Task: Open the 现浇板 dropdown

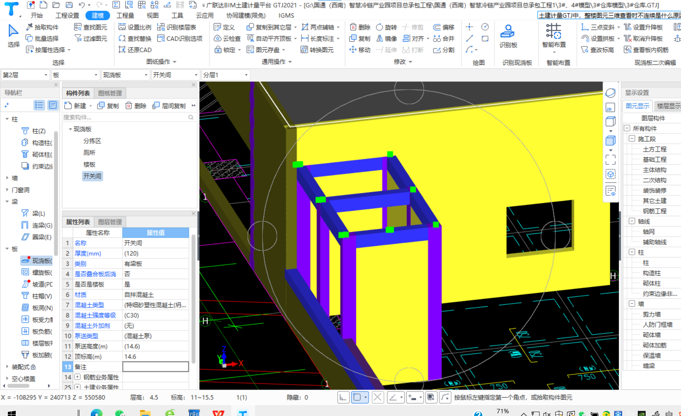Action: tap(125, 75)
